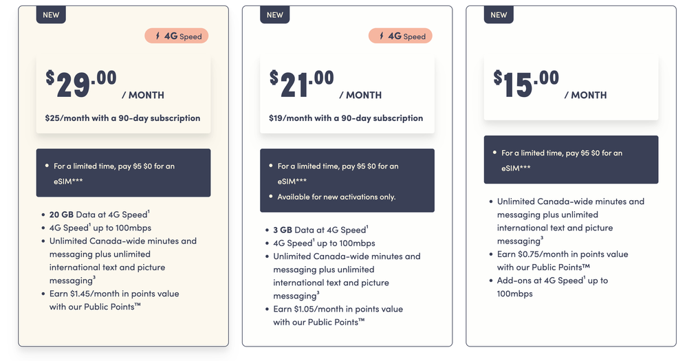The image size is (687, 361).
Task: Click "Available for new activations only" text
Action: coord(336,197)
